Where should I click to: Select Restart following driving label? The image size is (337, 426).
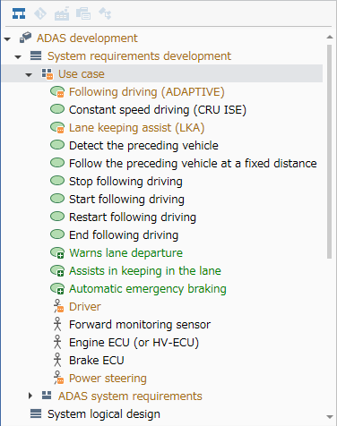click(x=133, y=217)
